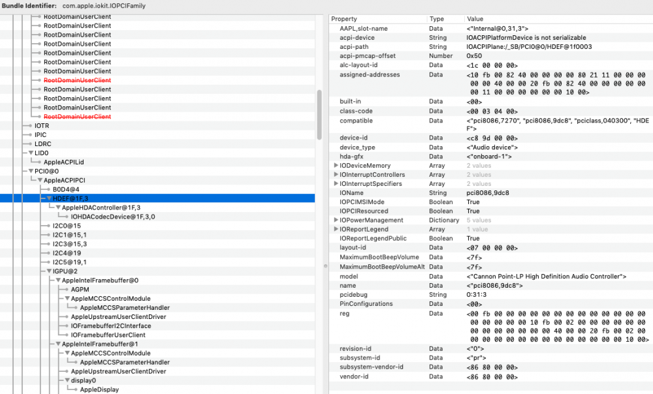Expand the IOInterruptControllers array
This screenshot has width=653, height=394.
[x=336, y=175]
